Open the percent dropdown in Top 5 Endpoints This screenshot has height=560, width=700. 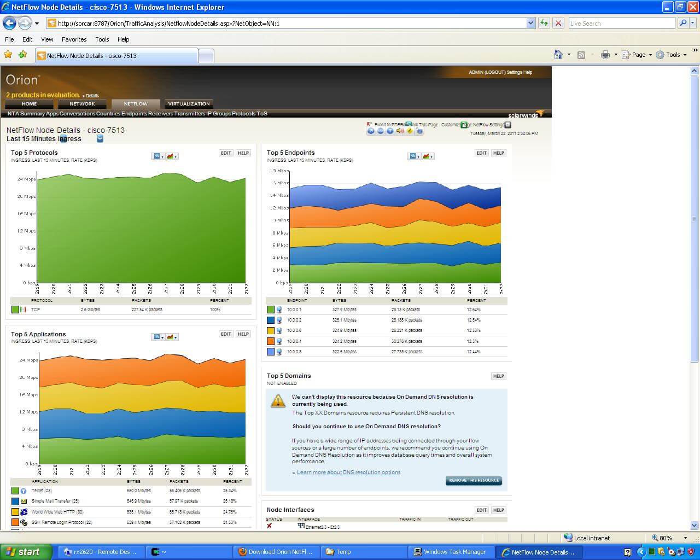(x=414, y=156)
